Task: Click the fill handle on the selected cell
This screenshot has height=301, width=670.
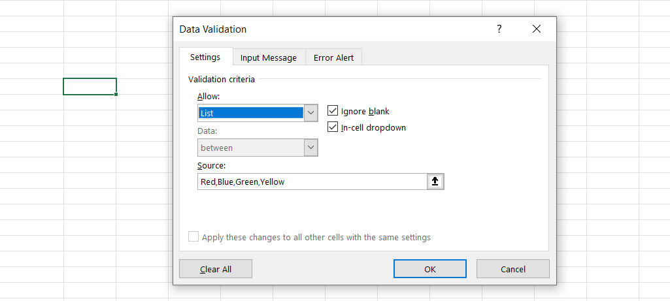Action: [x=116, y=95]
